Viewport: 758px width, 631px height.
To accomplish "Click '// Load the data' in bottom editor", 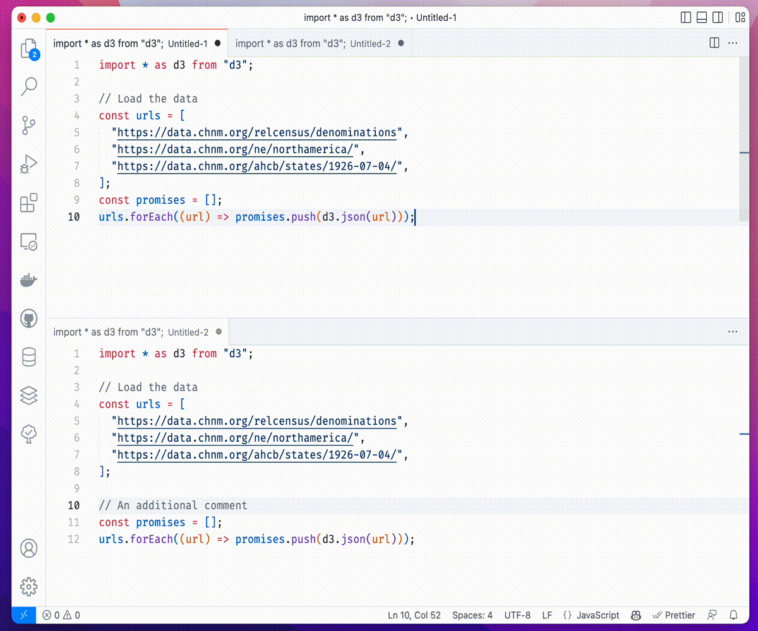I will [148, 387].
